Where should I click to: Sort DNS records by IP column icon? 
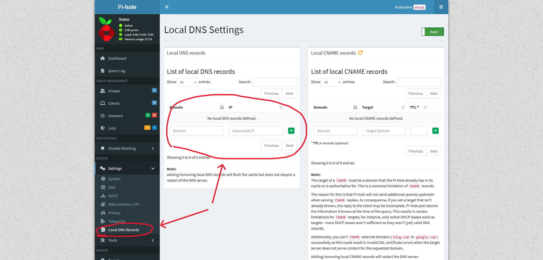(281, 107)
